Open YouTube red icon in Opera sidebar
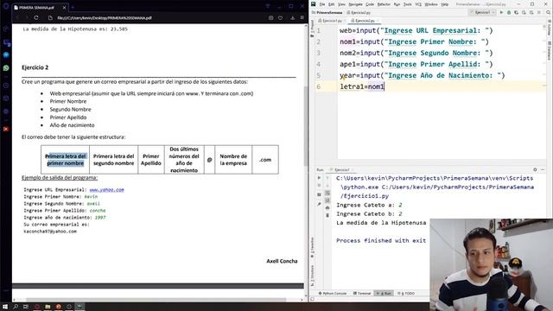 pyautogui.click(x=6, y=129)
